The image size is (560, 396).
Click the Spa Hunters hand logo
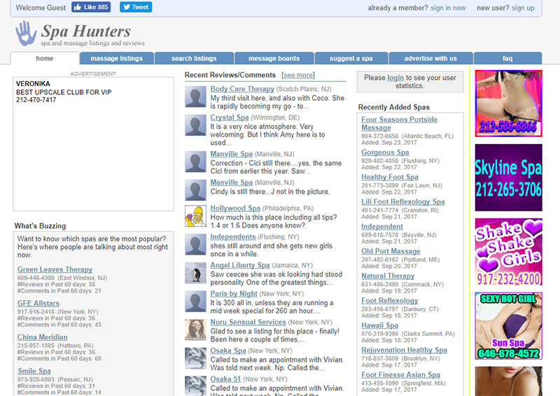click(27, 34)
